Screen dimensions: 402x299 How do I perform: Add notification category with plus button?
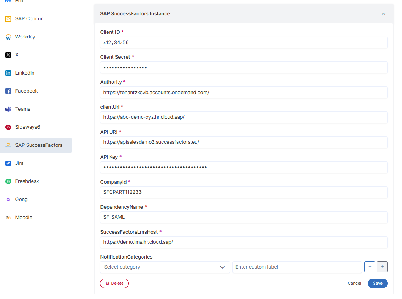[382, 267]
